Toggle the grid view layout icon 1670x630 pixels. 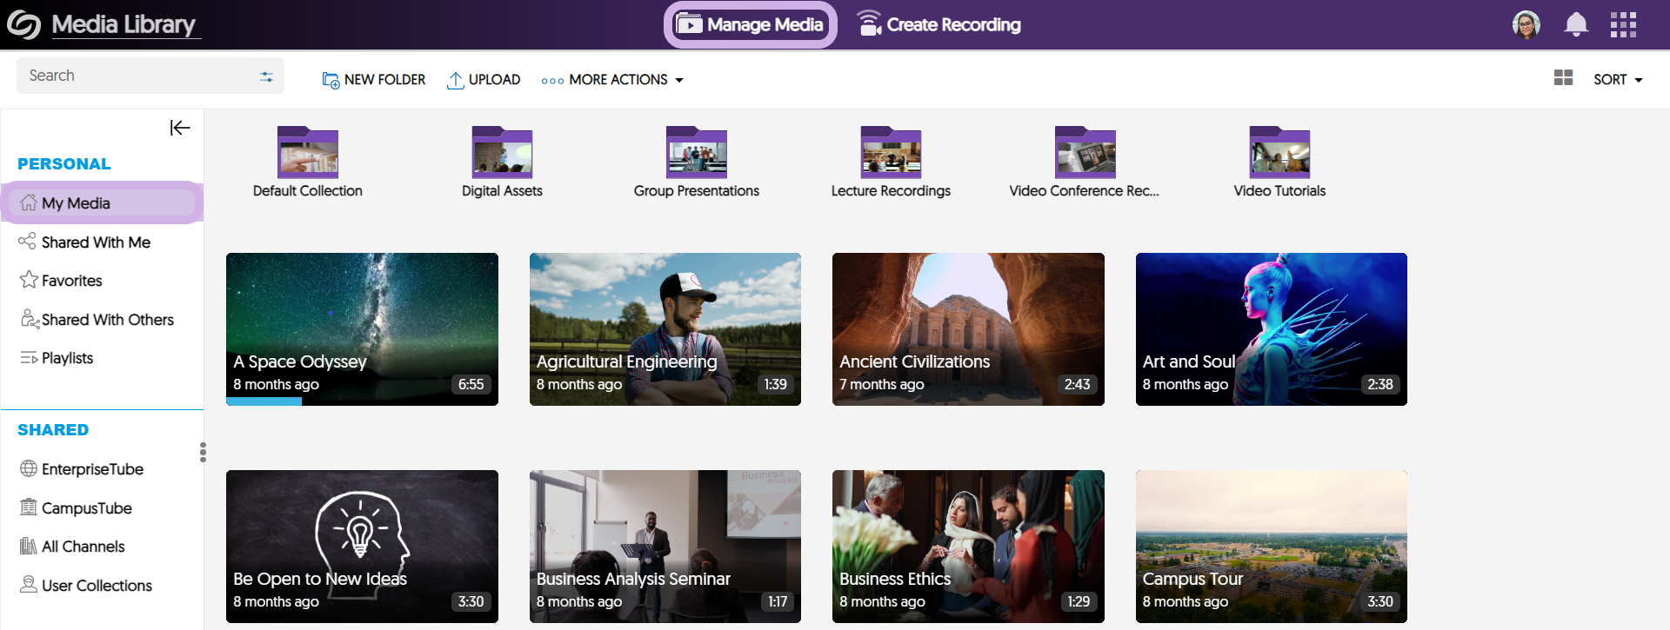[1563, 78]
